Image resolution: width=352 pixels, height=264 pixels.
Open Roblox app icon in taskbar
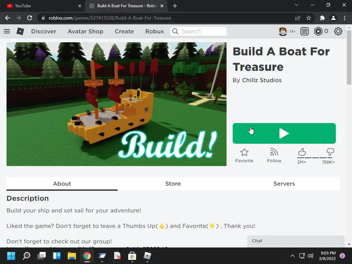[x=147, y=256]
